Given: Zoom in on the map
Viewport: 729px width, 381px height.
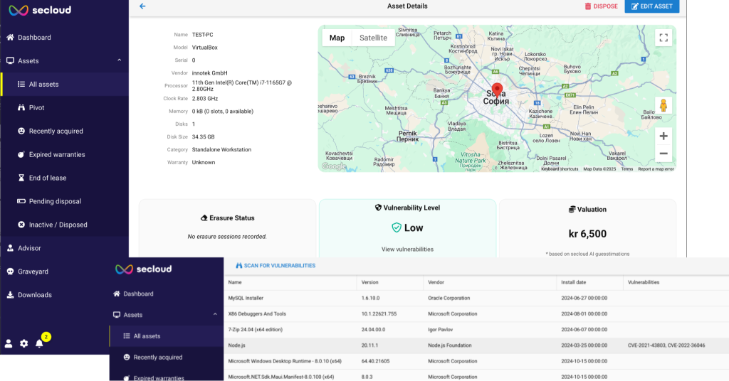Looking at the screenshot, I should (664, 136).
